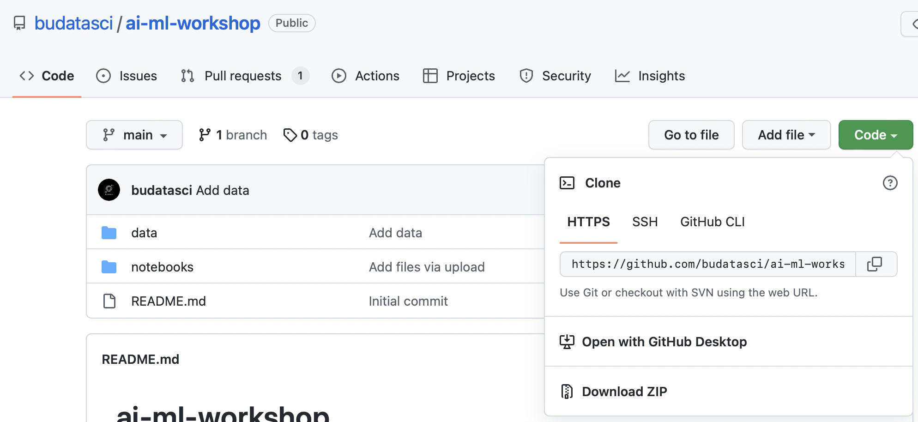Image resolution: width=918 pixels, height=422 pixels.
Task: Expand the main branch selector dropdown
Action: 134,135
